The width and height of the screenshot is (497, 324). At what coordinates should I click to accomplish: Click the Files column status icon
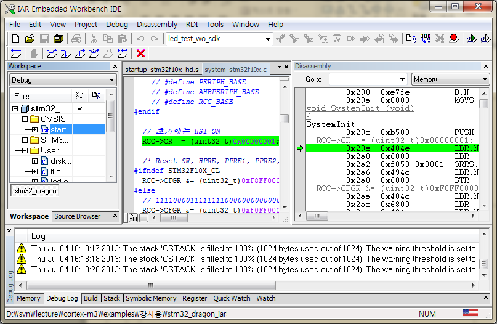(79, 95)
